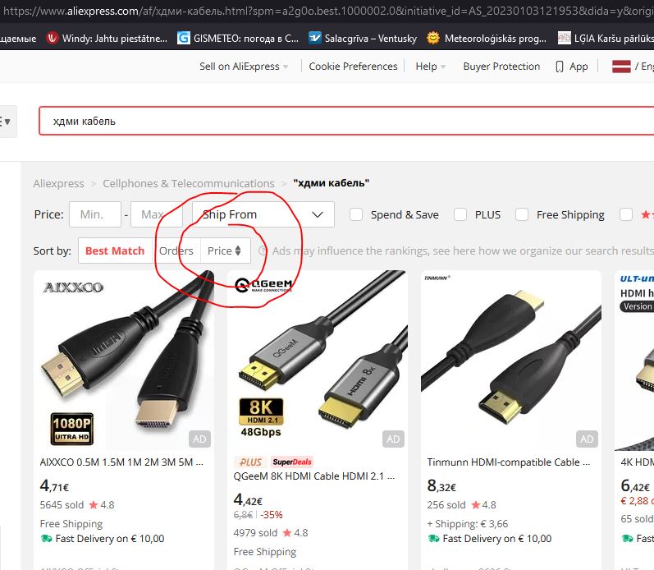The height and width of the screenshot is (570, 654).
Task: Click the 5645 sold text
Action: point(62,505)
